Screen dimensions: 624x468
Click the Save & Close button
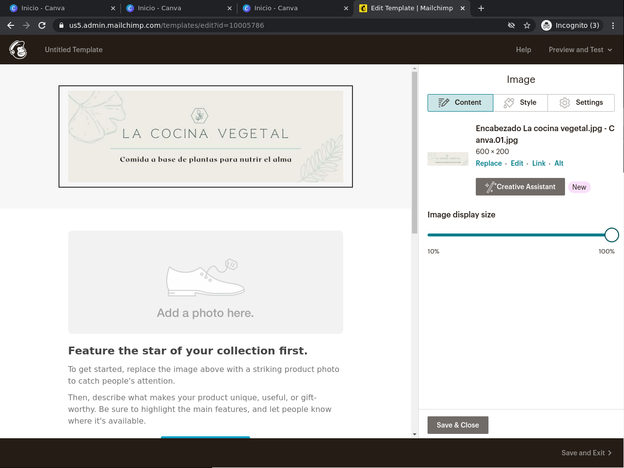(458, 425)
